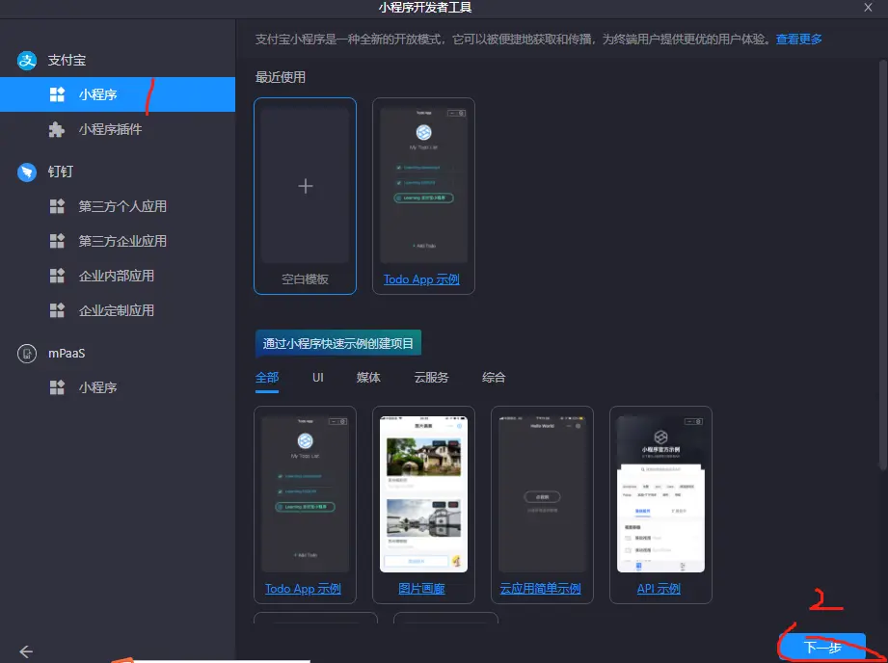Switch to the 媒体 tab
888x663 pixels.
[368, 378]
